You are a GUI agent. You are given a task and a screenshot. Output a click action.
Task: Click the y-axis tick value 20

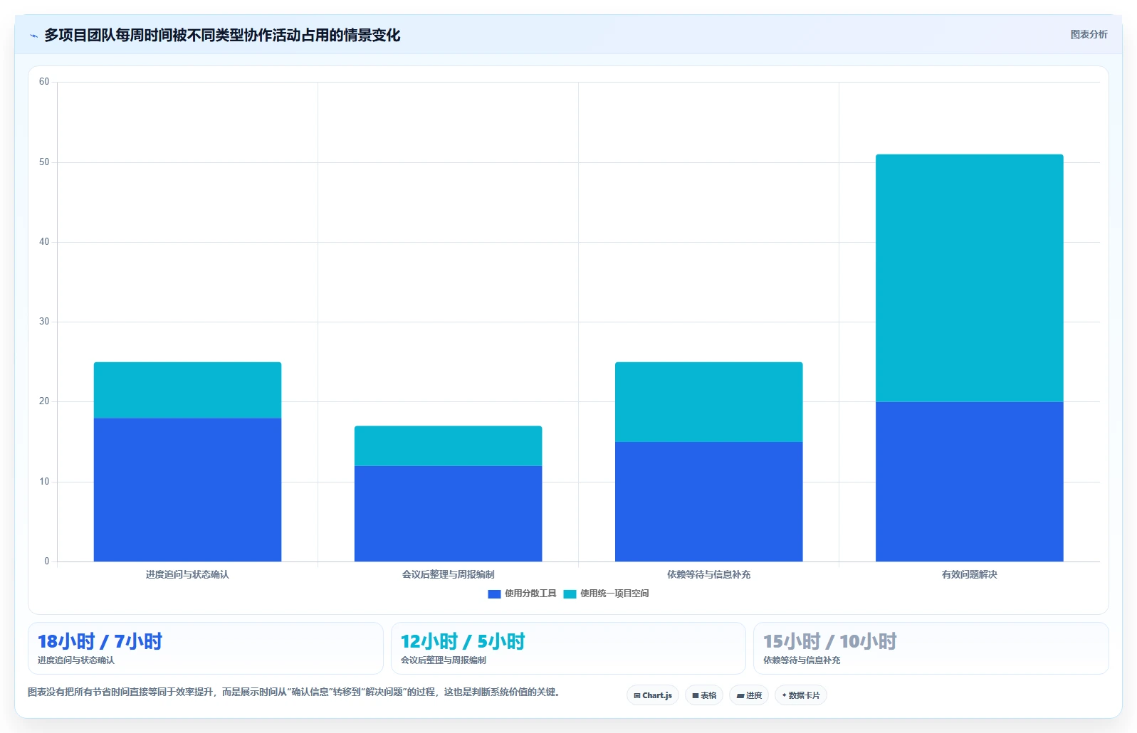pyautogui.click(x=44, y=401)
